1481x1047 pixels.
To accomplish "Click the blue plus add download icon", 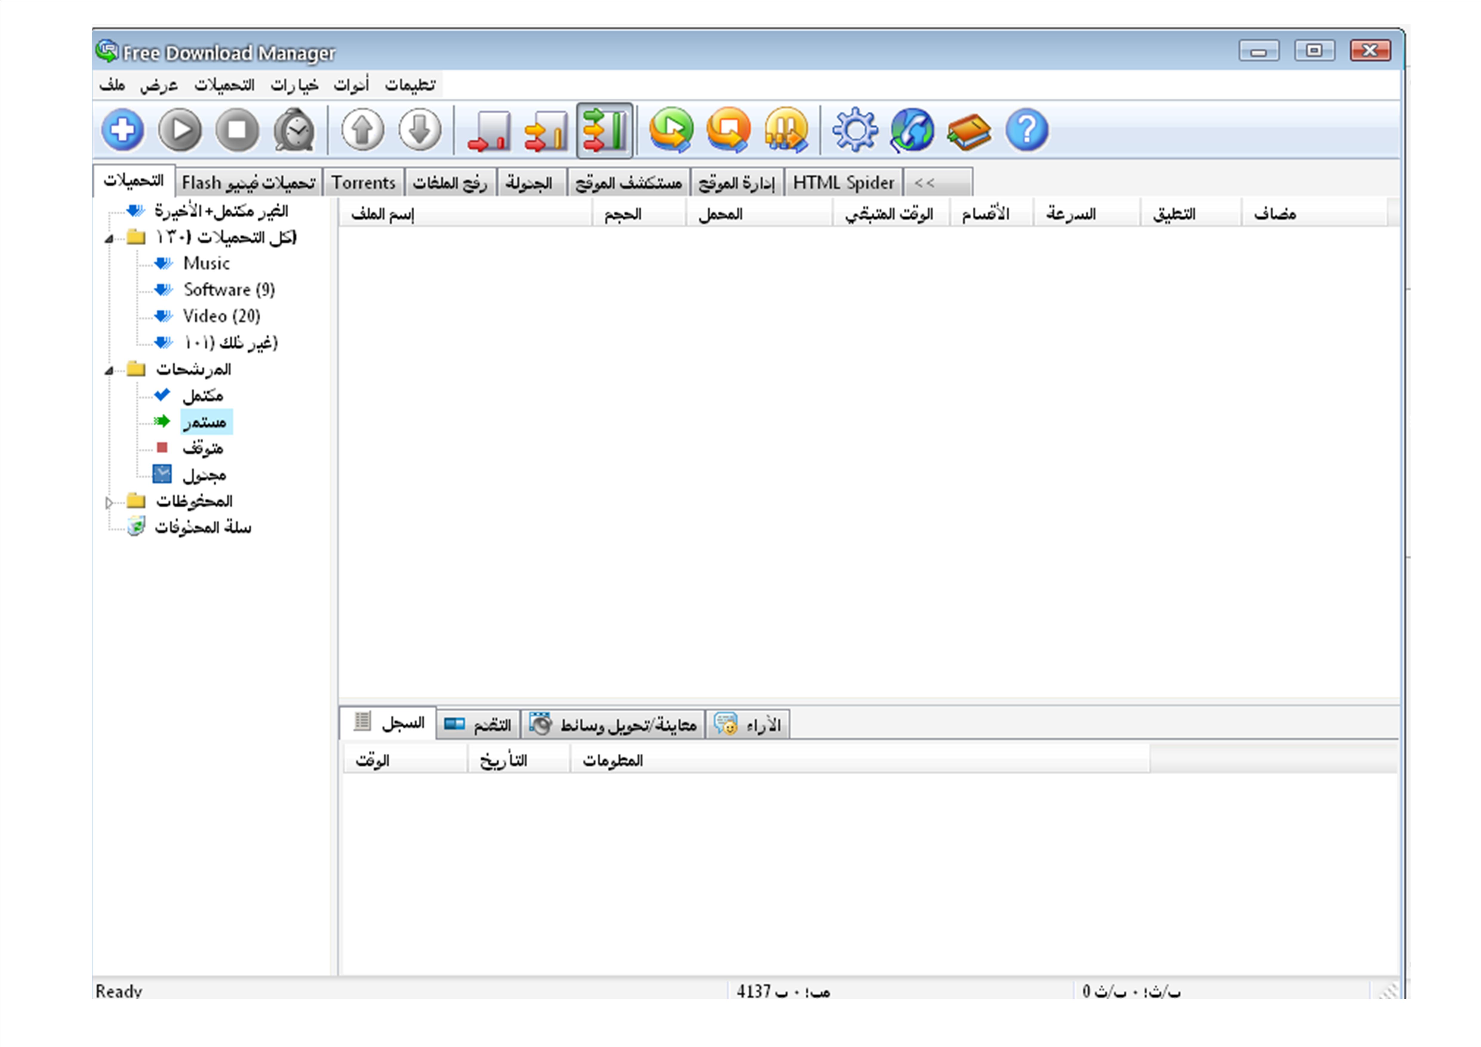I will (123, 130).
